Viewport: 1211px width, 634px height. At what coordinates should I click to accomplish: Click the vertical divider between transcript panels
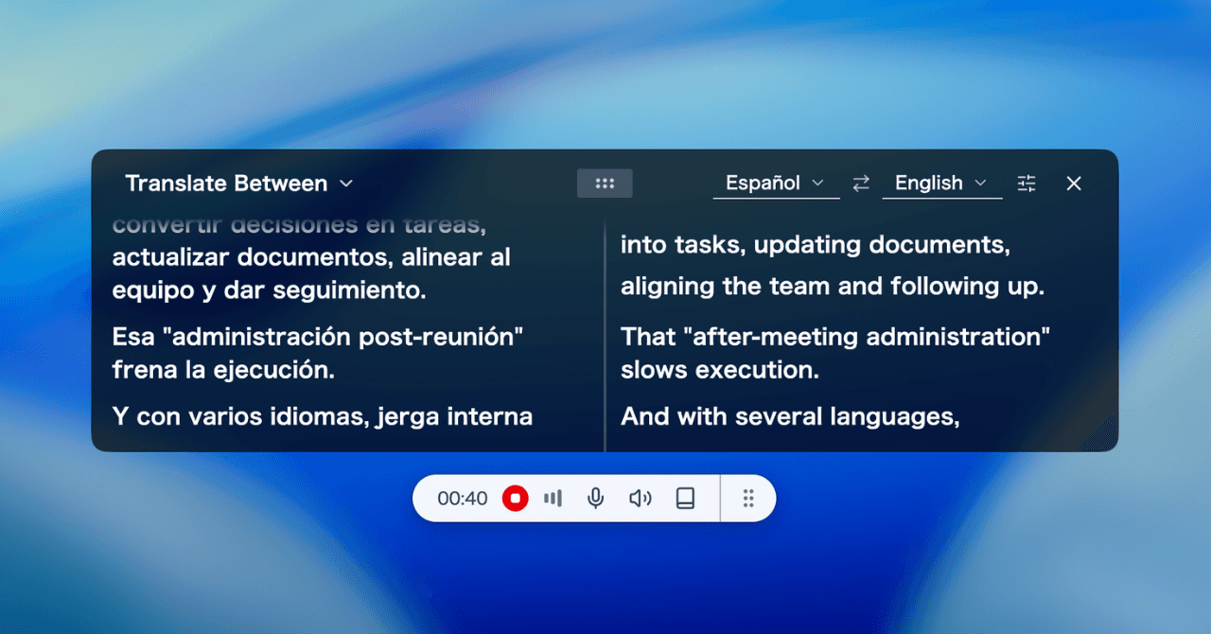pos(605,331)
